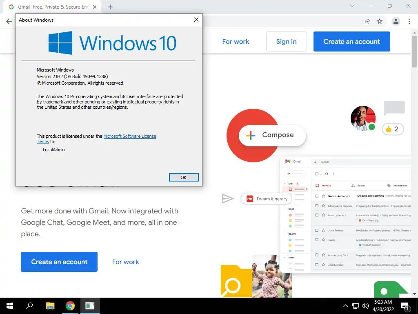Open the tab search chevron in Chrome
Image resolution: width=418 pixels, height=314 pixels.
coord(352,6)
